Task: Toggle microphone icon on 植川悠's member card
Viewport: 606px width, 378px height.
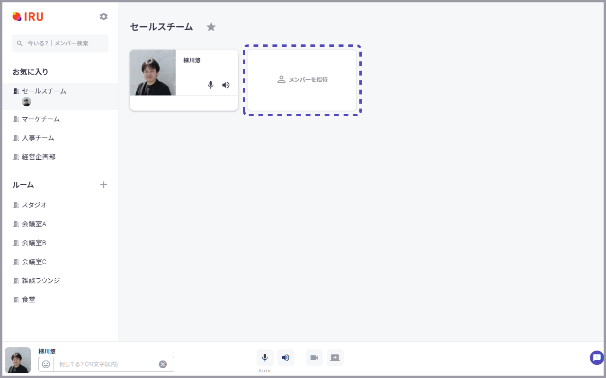Action: [211, 85]
